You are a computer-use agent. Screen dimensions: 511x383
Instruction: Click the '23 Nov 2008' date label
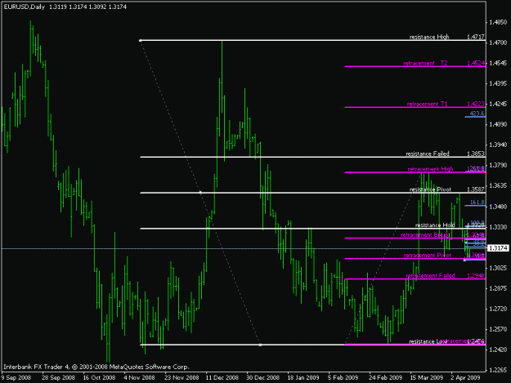pyautogui.click(x=182, y=377)
